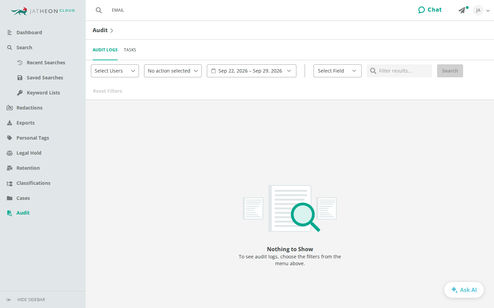Click the calendar icon in date range

(213, 71)
